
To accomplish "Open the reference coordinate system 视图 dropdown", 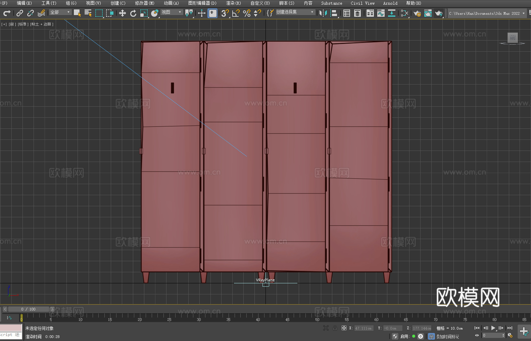I will [172, 12].
